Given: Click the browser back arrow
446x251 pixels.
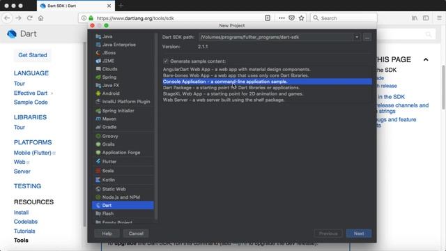Looking at the screenshot, I should click(x=7, y=18).
